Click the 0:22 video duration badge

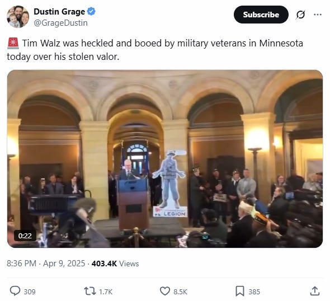tap(25, 236)
